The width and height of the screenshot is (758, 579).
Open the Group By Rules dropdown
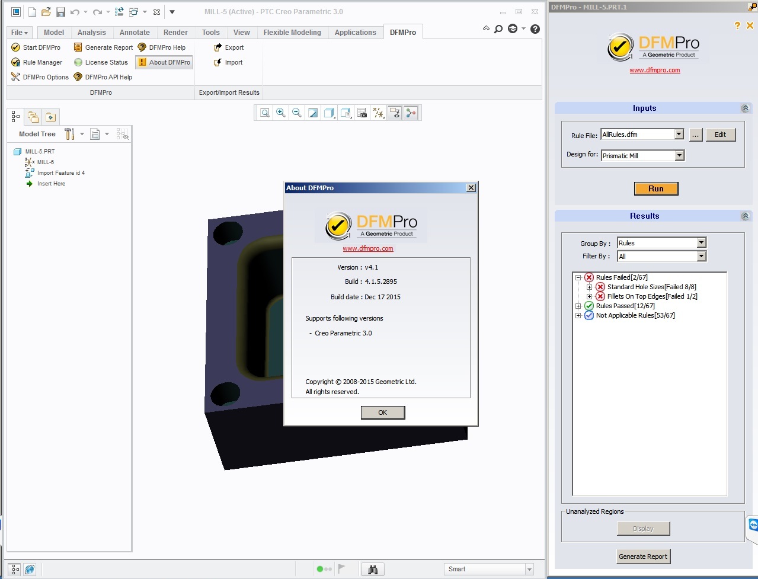pyautogui.click(x=702, y=242)
